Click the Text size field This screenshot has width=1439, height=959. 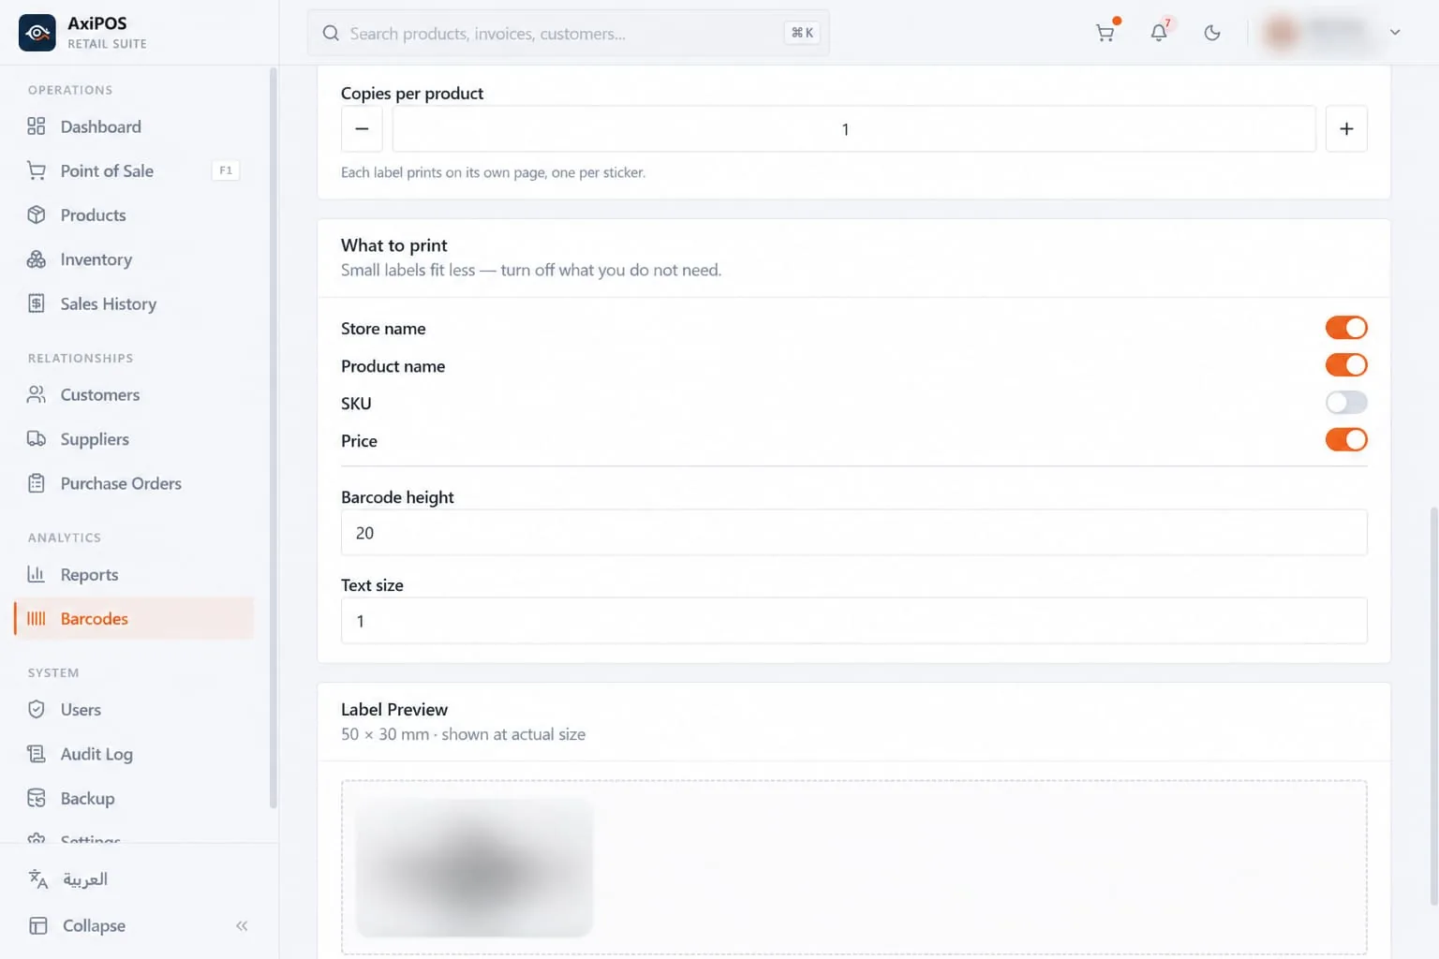854,621
